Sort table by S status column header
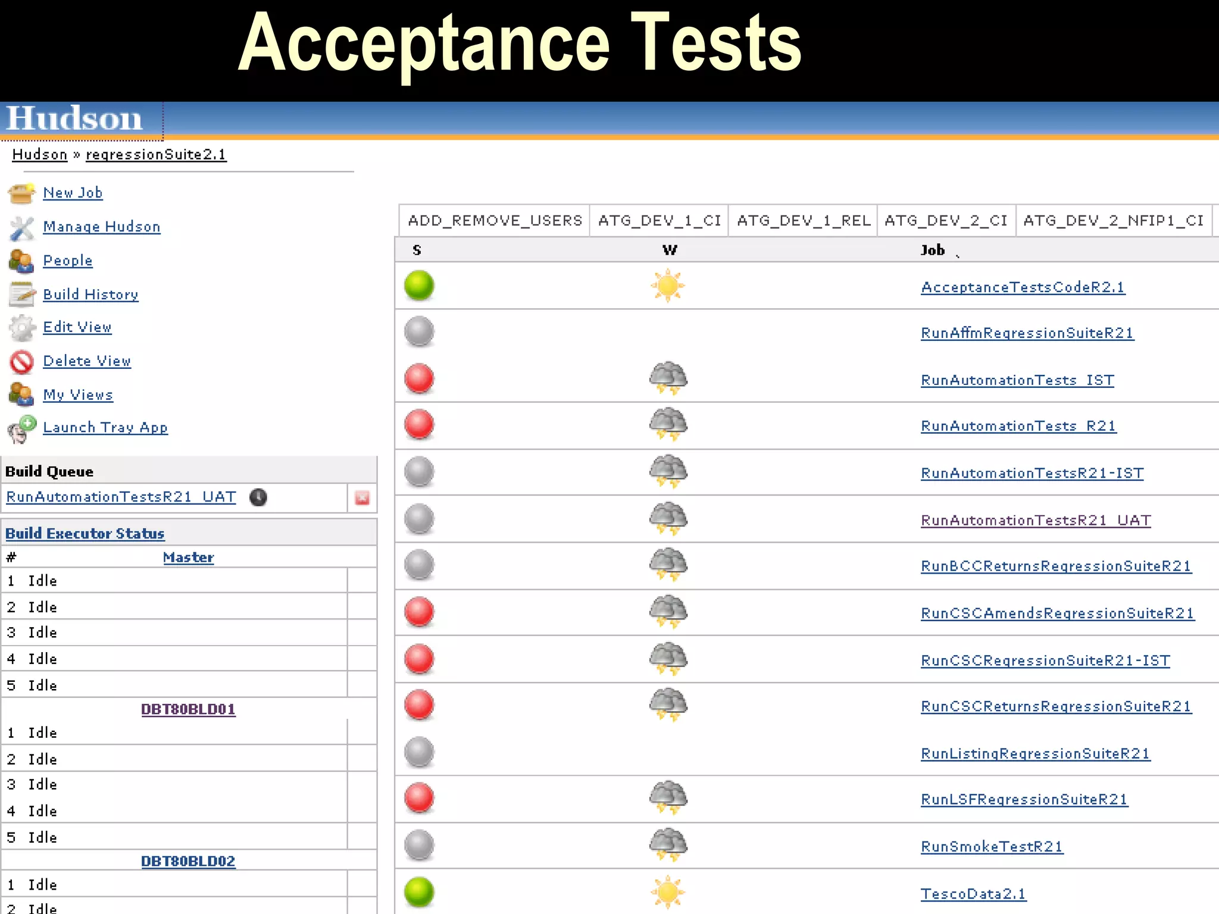Viewport: 1219px width, 914px height. [x=417, y=251]
